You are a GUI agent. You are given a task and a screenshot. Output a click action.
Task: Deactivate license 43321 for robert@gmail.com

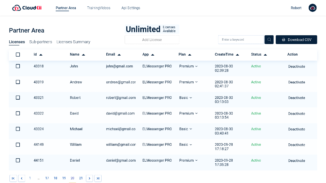(296, 98)
